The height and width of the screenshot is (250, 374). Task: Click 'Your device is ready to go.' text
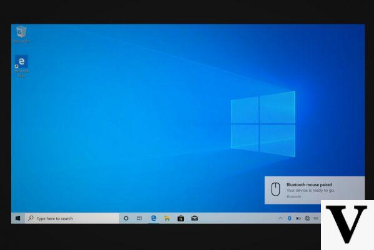[310, 191]
